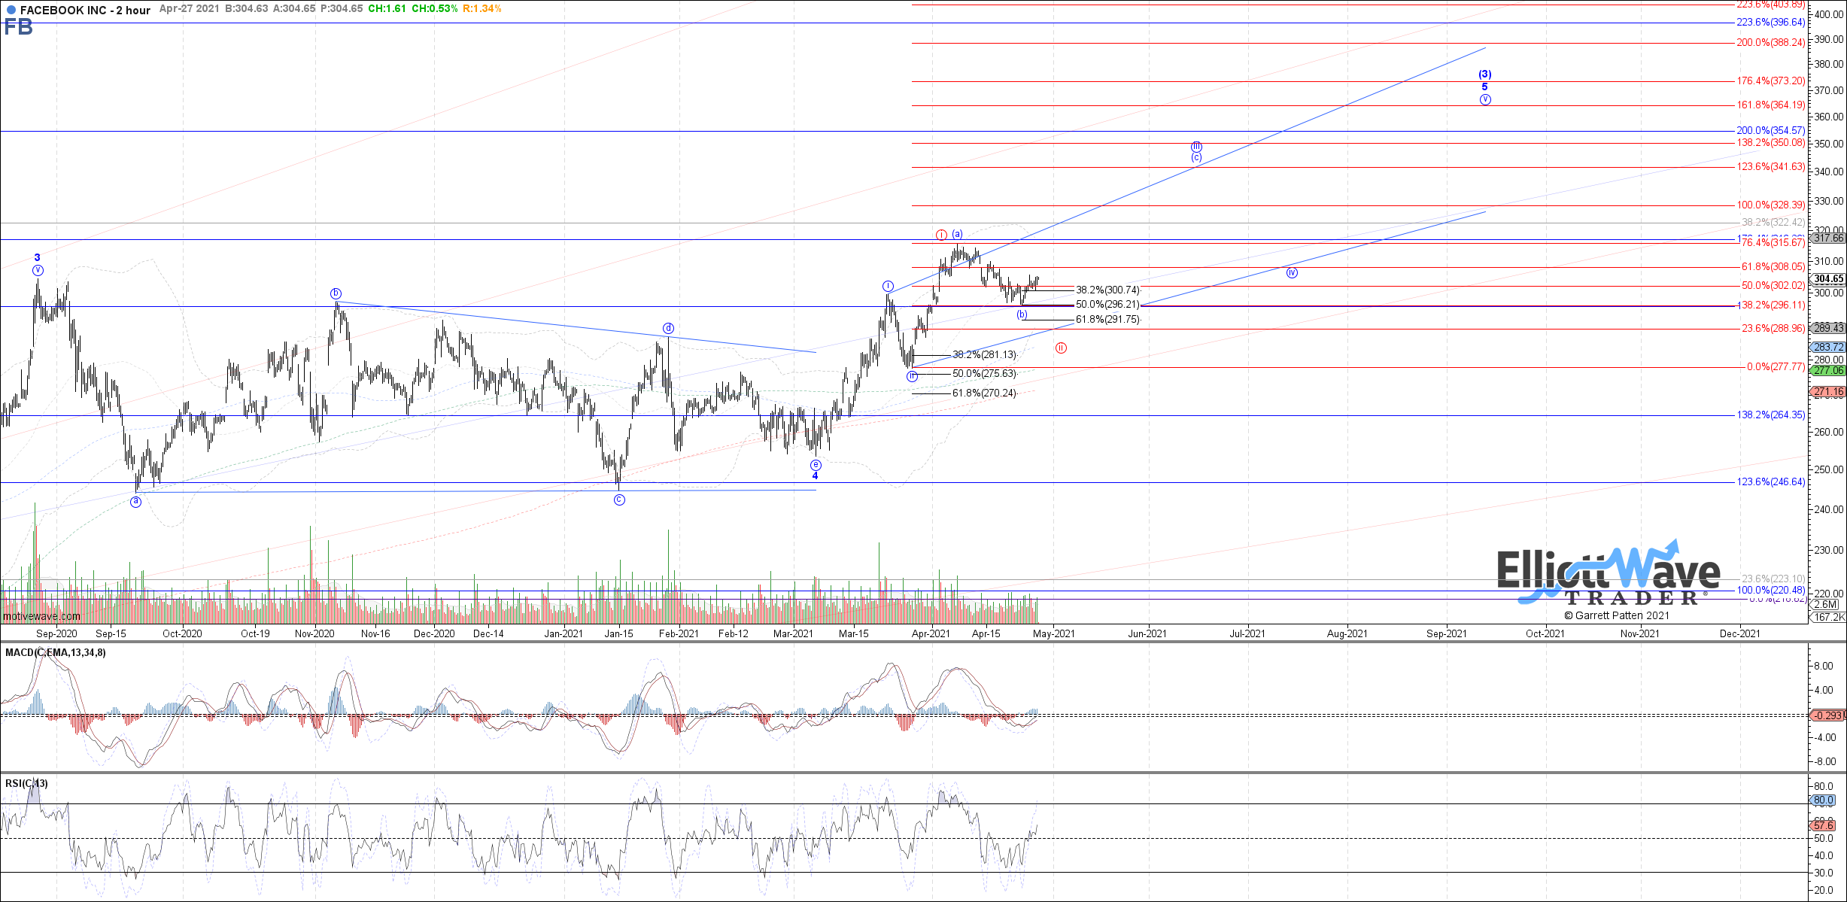Select the circled d triangle wave label
The width and height of the screenshot is (1847, 902).
coord(668,328)
